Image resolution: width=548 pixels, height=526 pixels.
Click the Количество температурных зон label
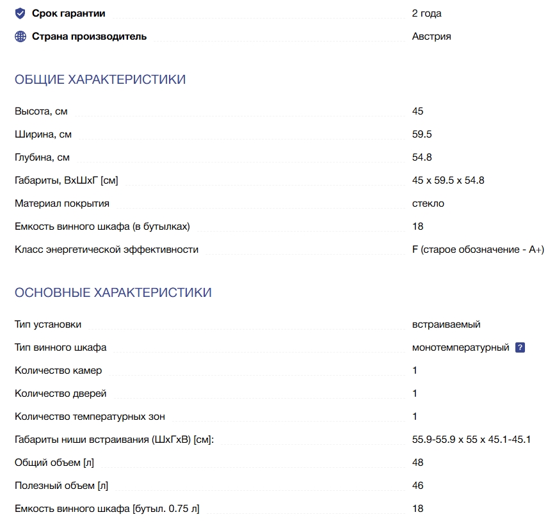pyautogui.click(x=90, y=417)
